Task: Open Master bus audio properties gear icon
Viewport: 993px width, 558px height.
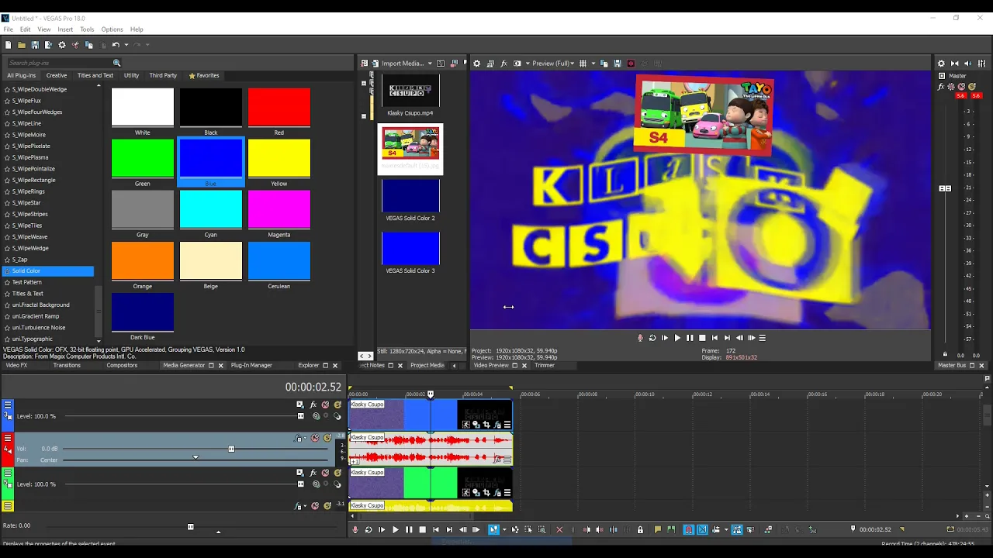Action: click(x=941, y=64)
